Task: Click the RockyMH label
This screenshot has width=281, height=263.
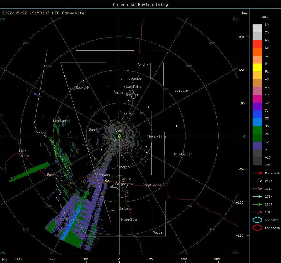Action: pyautogui.click(x=82, y=88)
